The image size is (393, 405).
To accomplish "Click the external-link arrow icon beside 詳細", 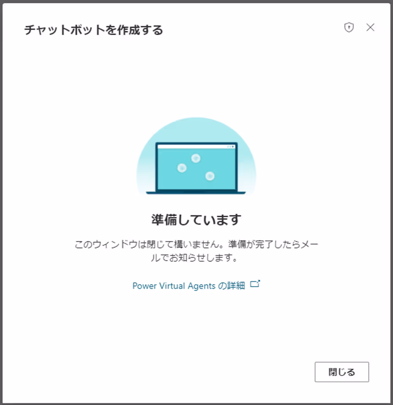I will coord(255,284).
